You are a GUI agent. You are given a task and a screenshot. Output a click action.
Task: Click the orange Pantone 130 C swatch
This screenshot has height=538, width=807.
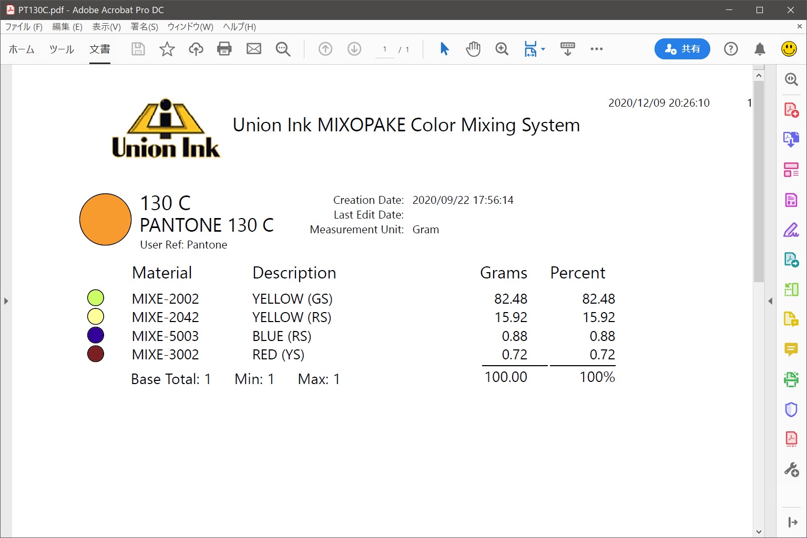(x=105, y=220)
